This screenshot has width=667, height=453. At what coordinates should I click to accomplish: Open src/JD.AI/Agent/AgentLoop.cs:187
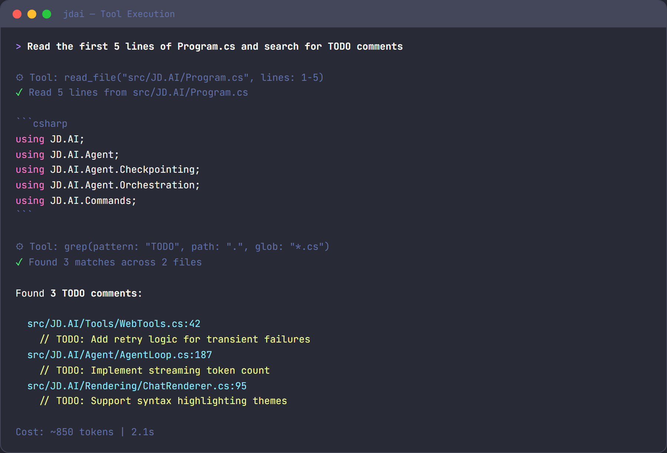119,355
